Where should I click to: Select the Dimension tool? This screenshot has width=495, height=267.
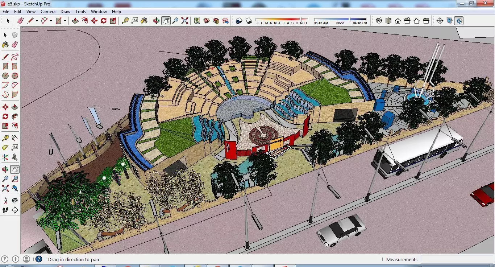[x=14, y=138]
